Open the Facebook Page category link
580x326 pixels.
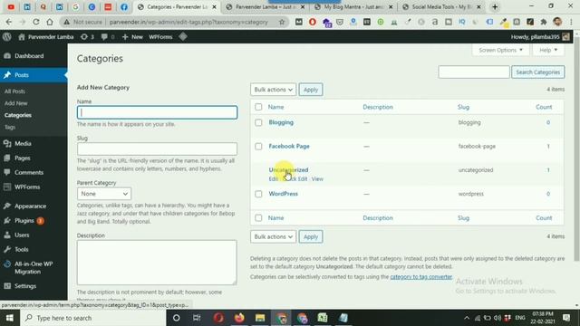[x=289, y=147]
